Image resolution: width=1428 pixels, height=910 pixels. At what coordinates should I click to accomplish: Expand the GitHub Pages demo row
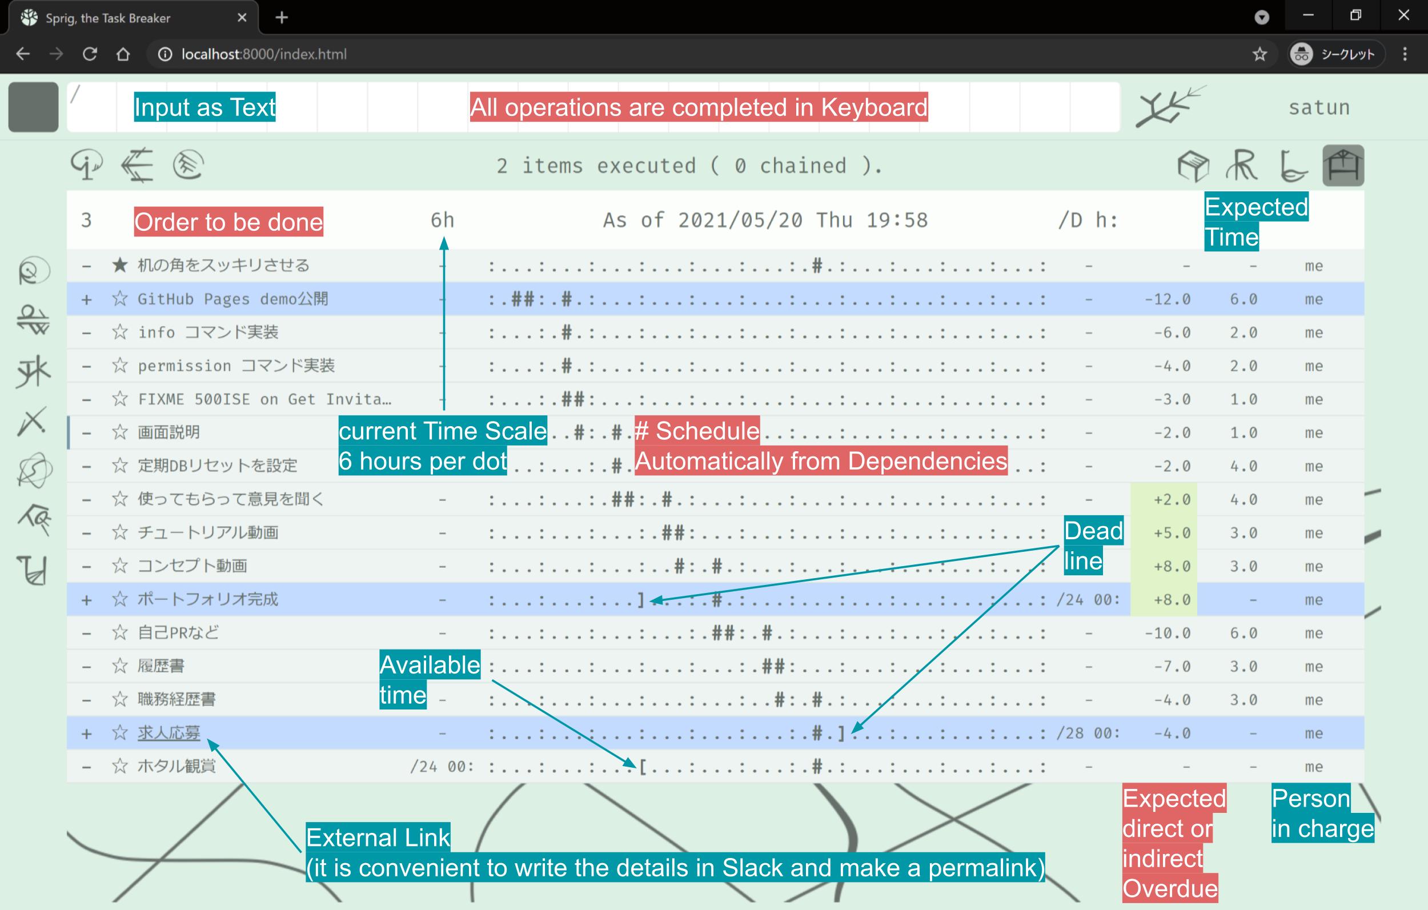(87, 299)
